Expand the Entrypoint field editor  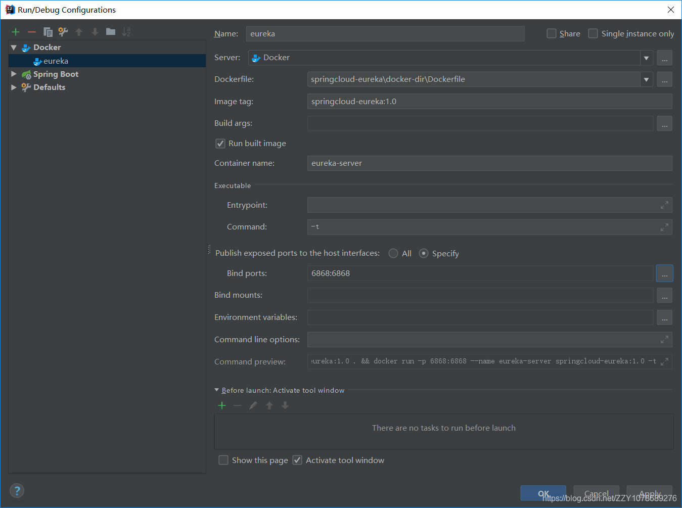tap(664, 205)
